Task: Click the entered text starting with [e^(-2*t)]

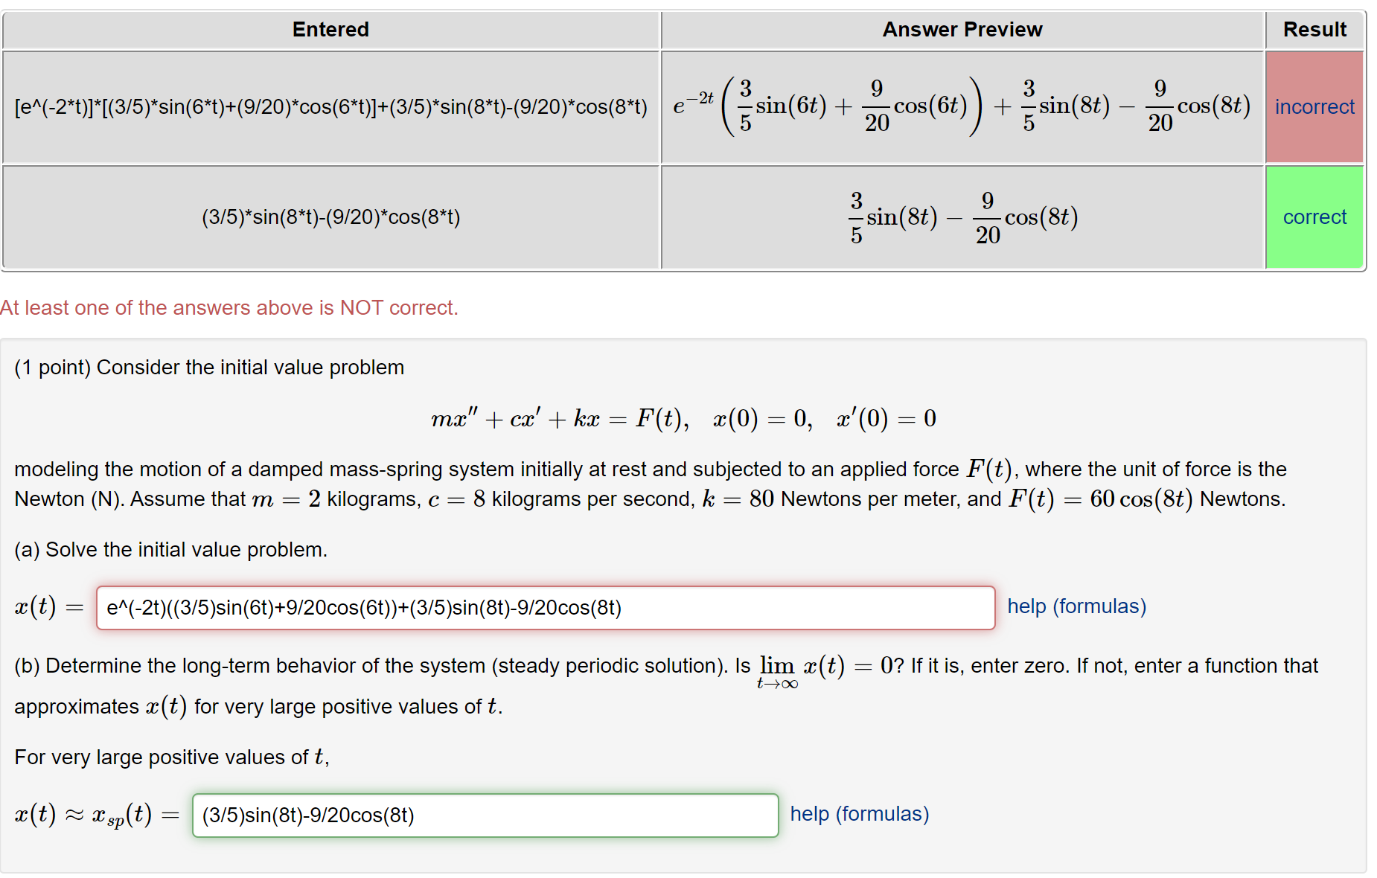Action: pyautogui.click(x=331, y=107)
